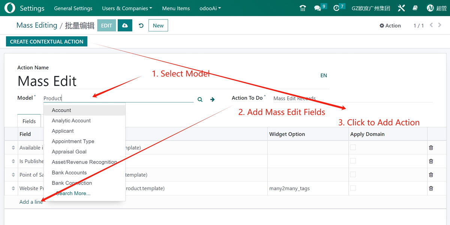
Task: Click the phone call icon in navbar
Action: click(x=303, y=8)
